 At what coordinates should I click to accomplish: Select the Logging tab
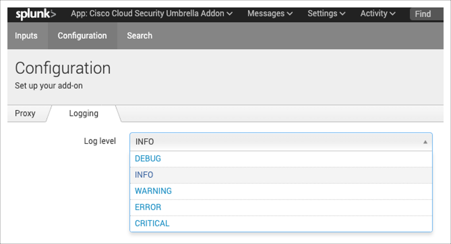click(83, 113)
